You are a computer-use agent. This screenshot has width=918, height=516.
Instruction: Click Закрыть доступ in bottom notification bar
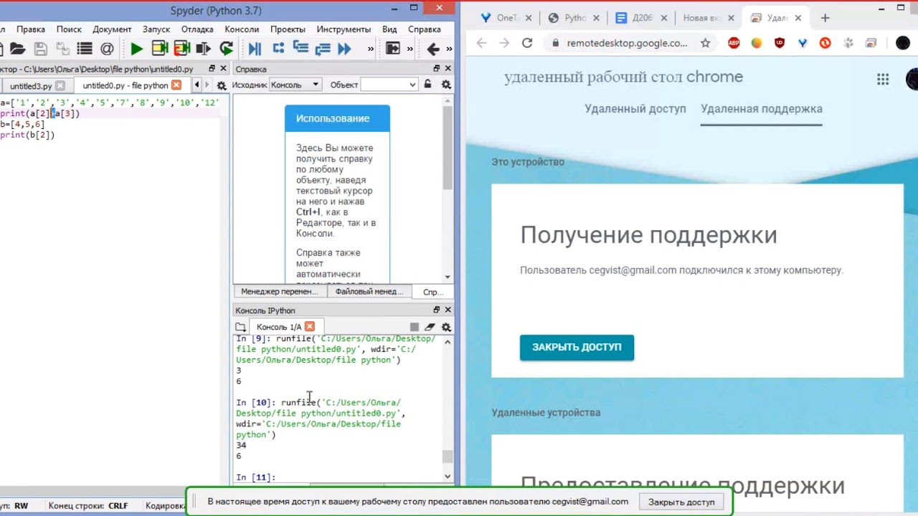click(x=681, y=502)
